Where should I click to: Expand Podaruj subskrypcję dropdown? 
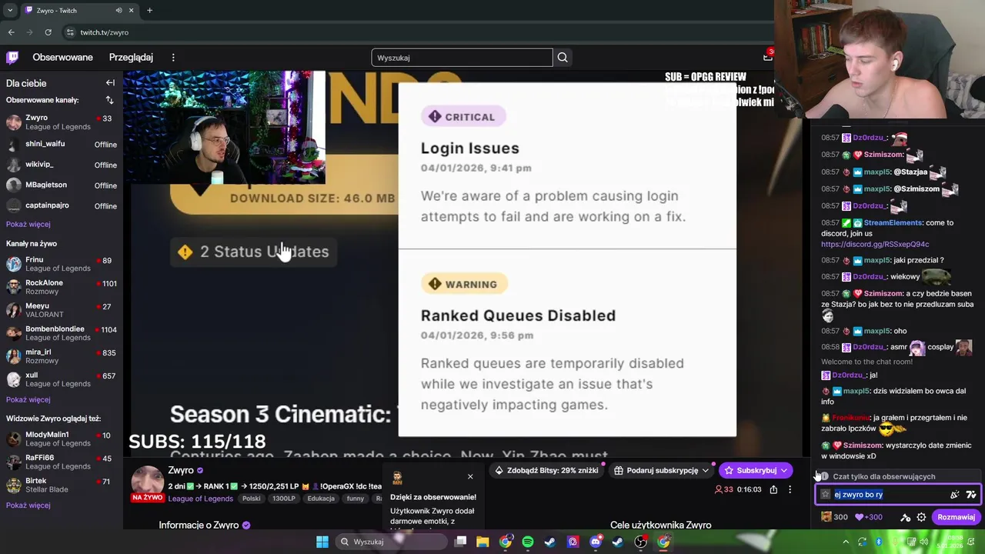705,470
